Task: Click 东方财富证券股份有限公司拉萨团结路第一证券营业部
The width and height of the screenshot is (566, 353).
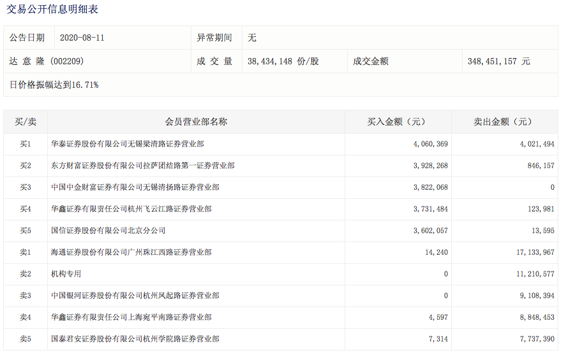Action: pos(143,166)
